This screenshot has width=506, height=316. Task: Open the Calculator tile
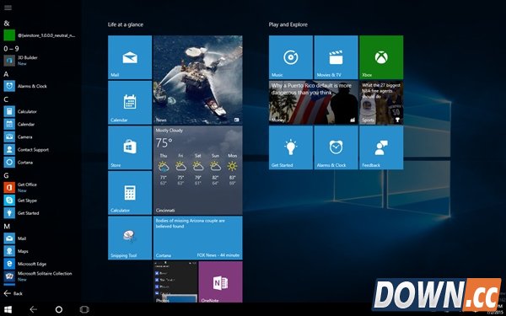pos(130,192)
